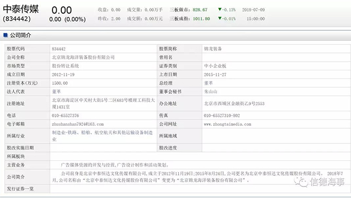Click the 总经理 value 董革
The image size is (351, 199).
pyautogui.click(x=209, y=83)
